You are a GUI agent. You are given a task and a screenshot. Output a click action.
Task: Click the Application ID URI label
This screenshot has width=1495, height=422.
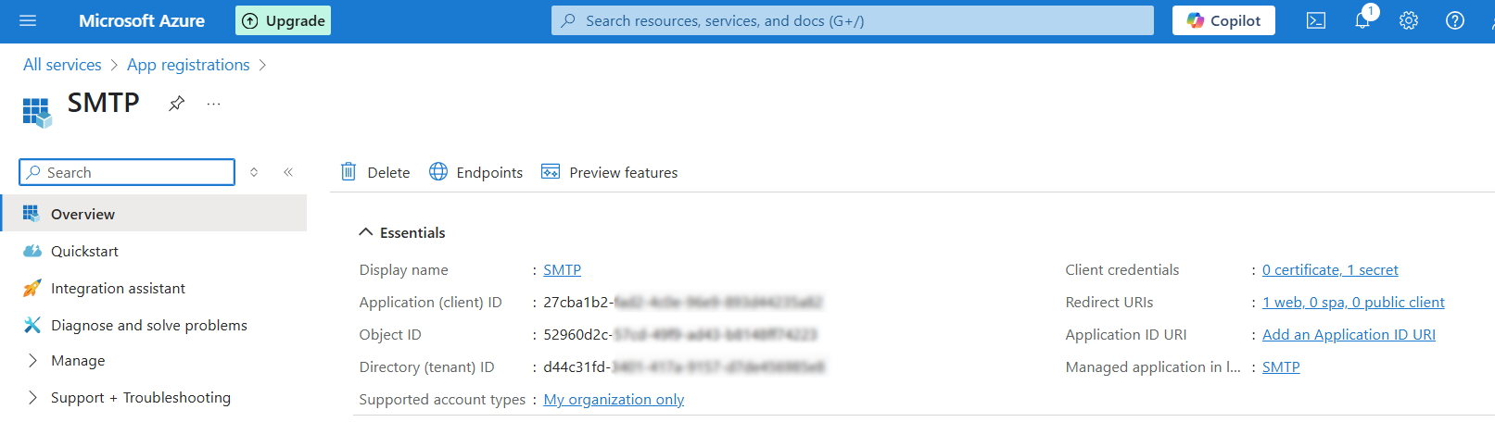click(1126, 334)
